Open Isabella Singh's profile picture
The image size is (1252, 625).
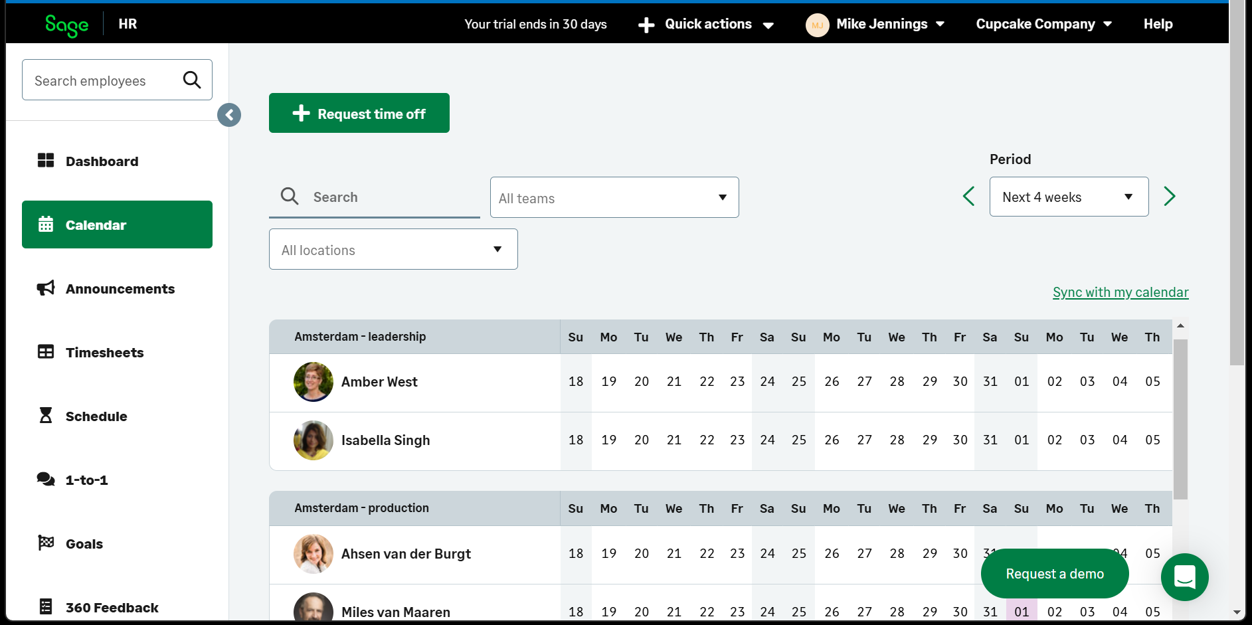(313, 440)
